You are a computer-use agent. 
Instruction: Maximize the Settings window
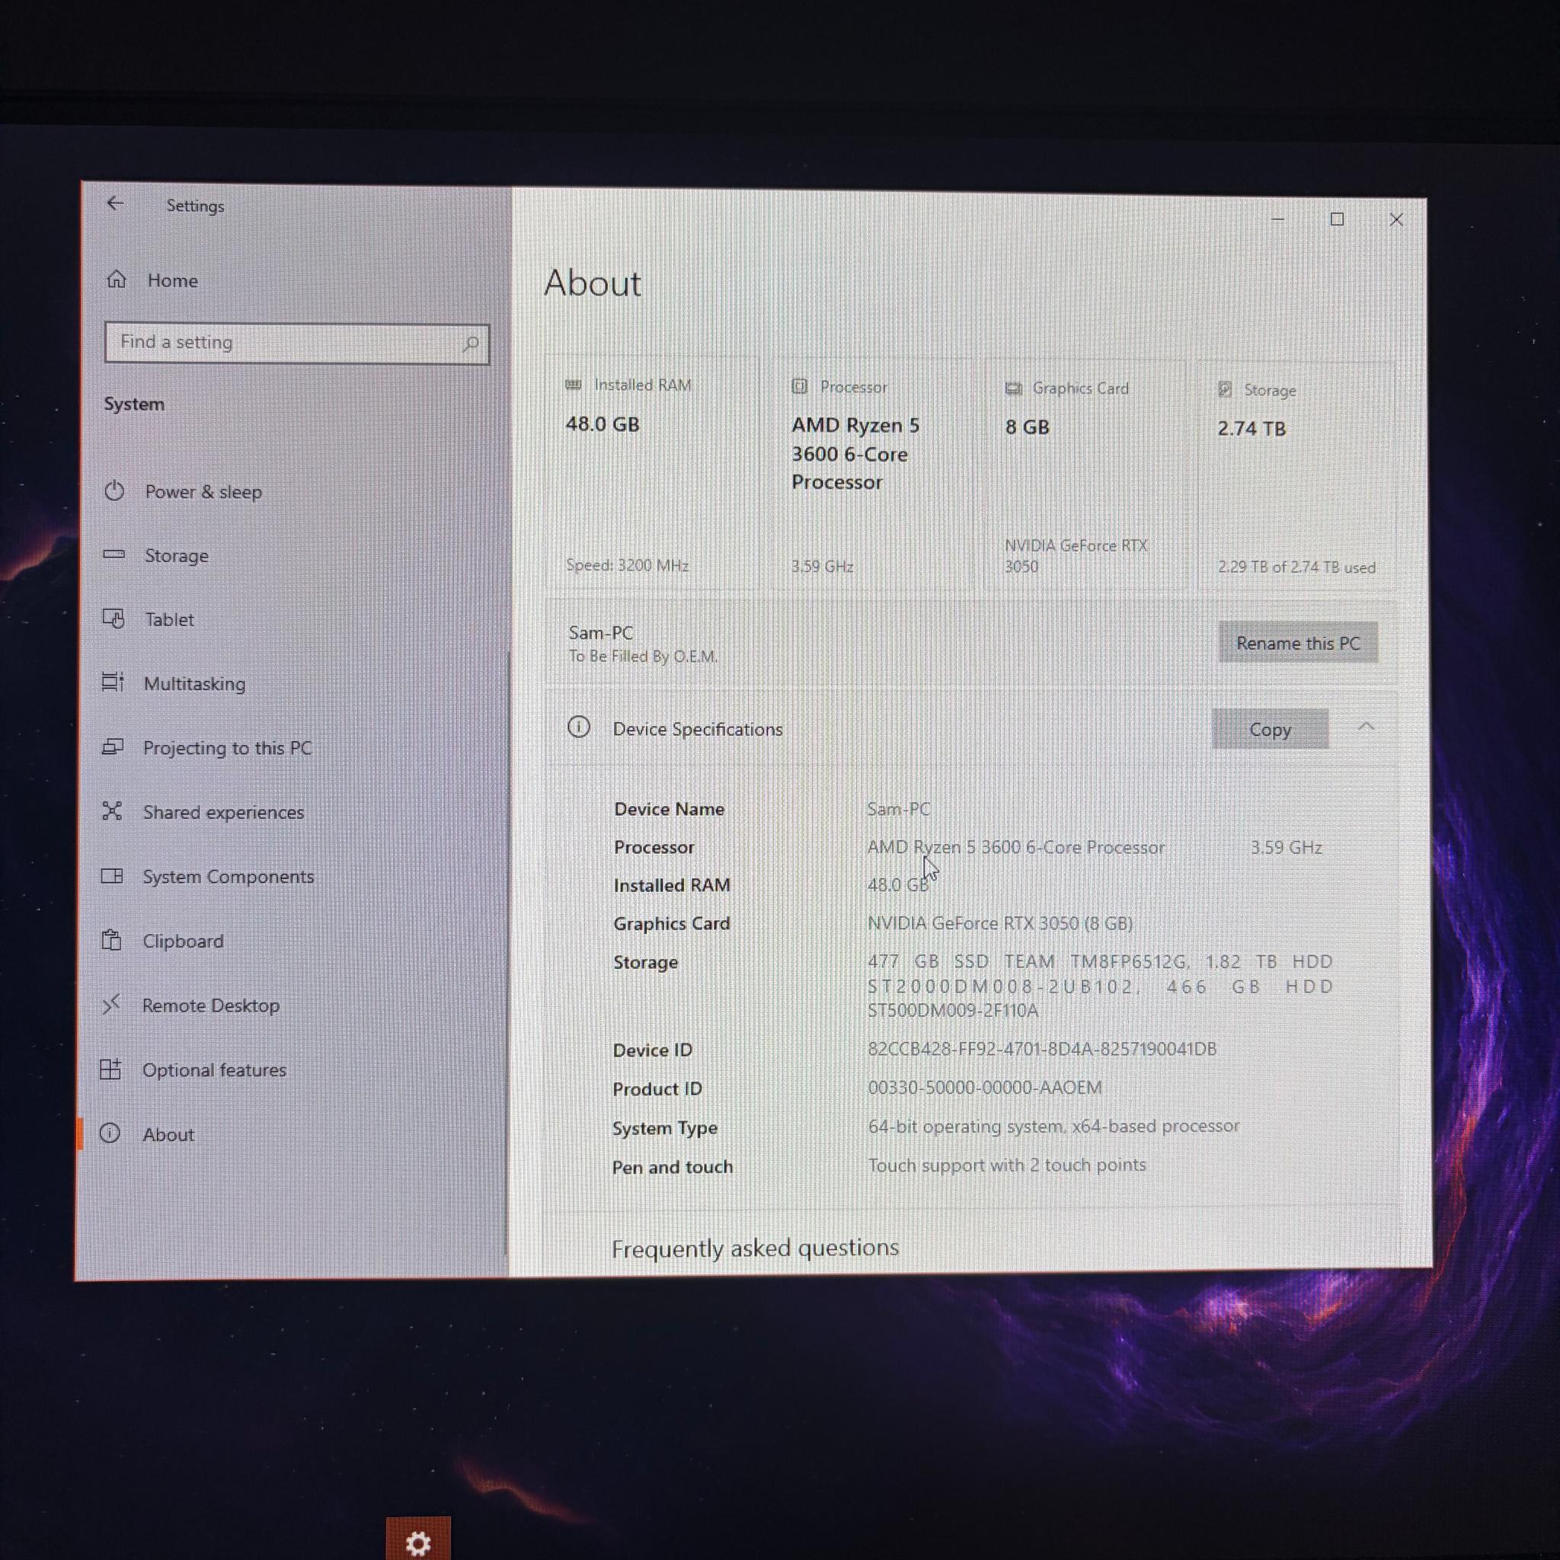[1337, 219]
